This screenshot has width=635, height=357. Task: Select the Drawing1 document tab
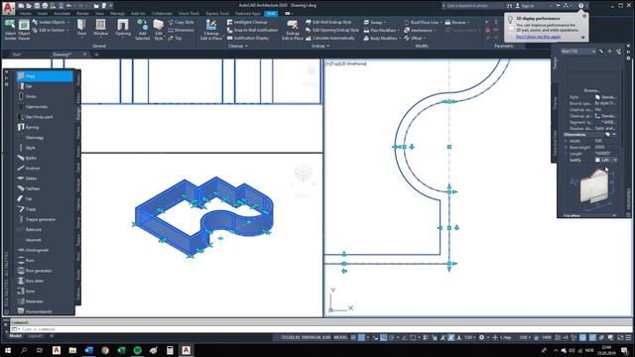click(x=68, y=55)
